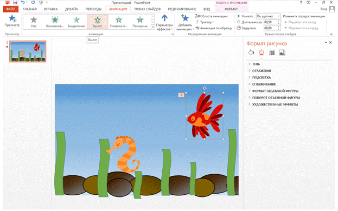The width and height of the screenshot is (338, 211).
Task: Switch to the ПЕРЕХОДЫ tab
Action: (93, 9)
